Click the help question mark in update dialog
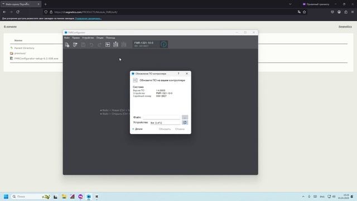 pyautogui.click(x=178, y=74)
